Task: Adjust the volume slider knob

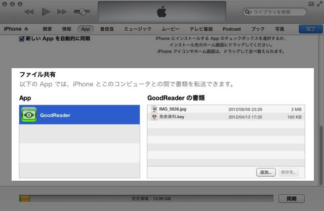Action: tap(83, 12)
